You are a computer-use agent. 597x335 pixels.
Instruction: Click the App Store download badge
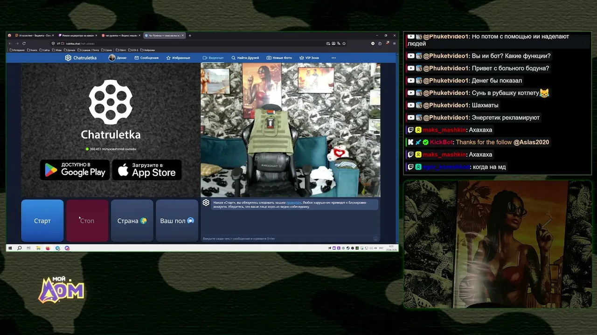coord(147,170)
